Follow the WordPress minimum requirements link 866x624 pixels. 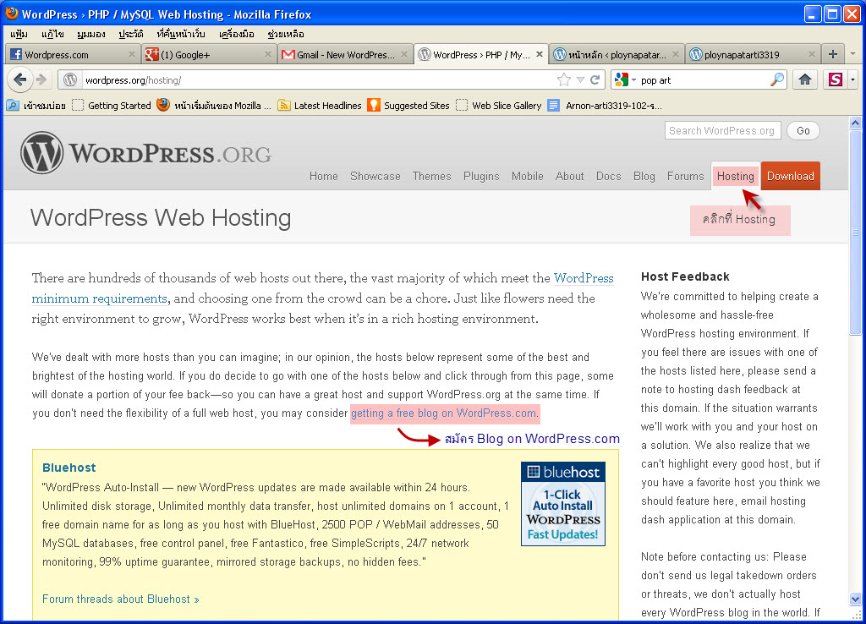pos(100,298)
